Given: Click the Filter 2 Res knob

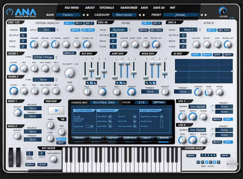Looking at the screenshot, I should (24, 91).
